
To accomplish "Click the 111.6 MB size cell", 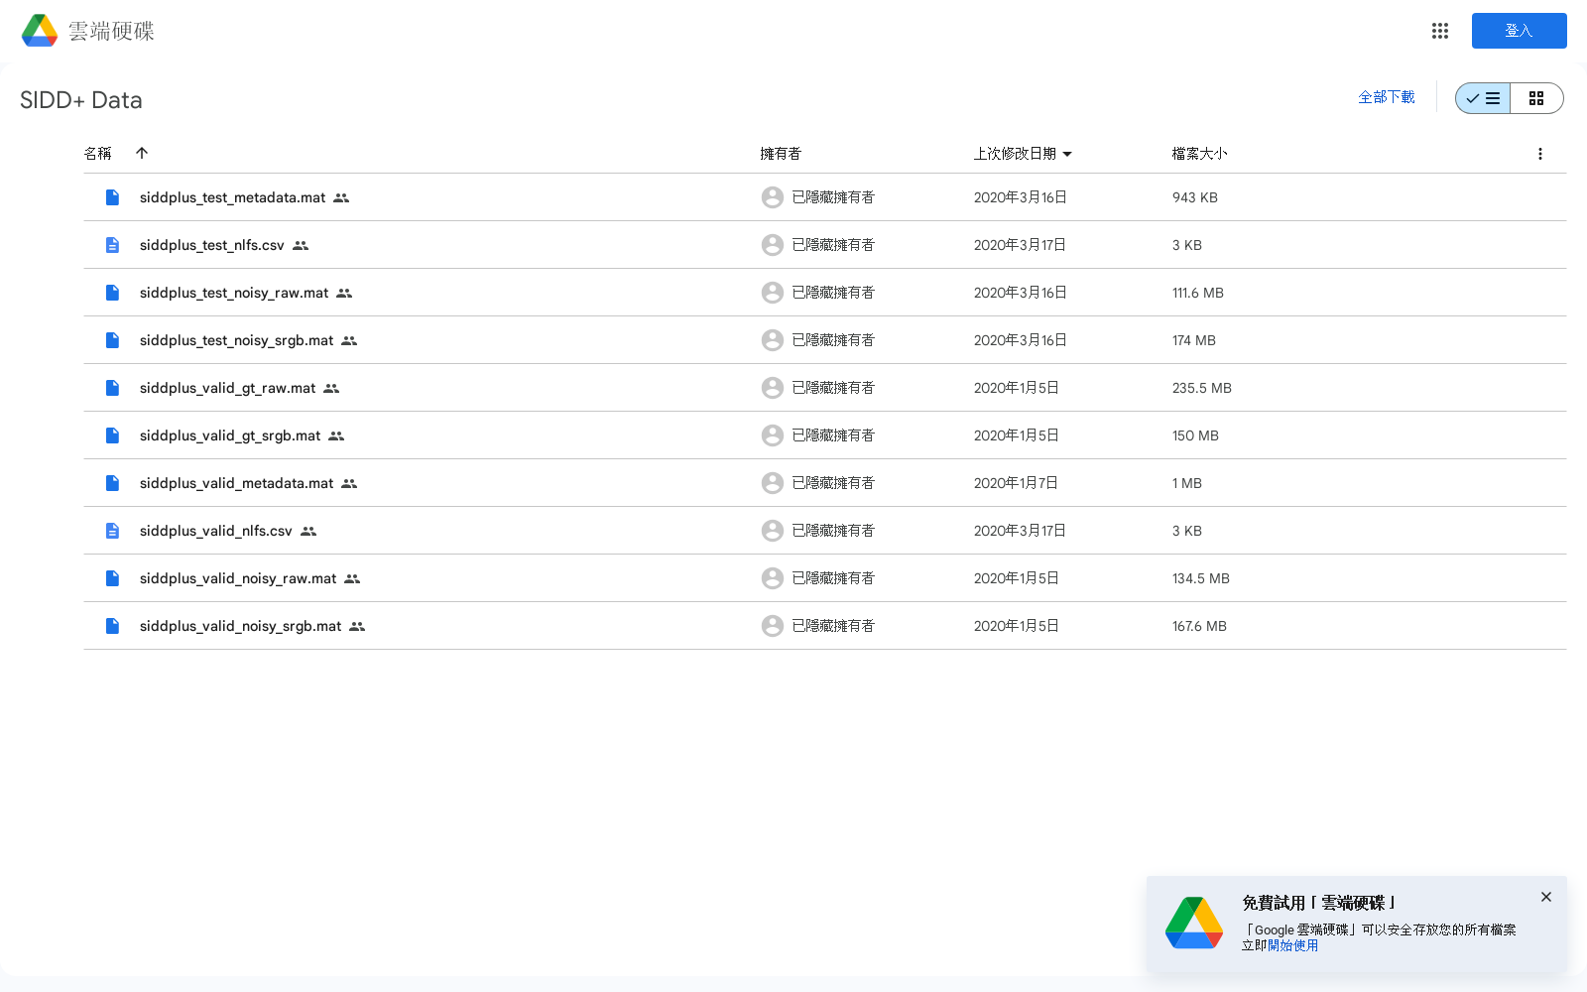I will click(x=1198, y=293).
